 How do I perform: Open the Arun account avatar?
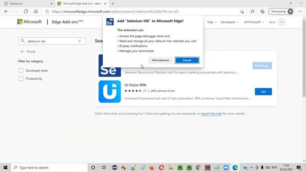click(282, 22)
